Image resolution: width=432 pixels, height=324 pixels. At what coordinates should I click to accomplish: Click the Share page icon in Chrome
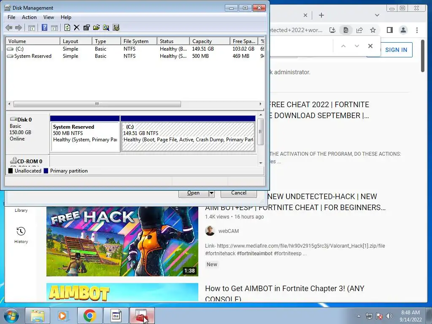[359, 30]
